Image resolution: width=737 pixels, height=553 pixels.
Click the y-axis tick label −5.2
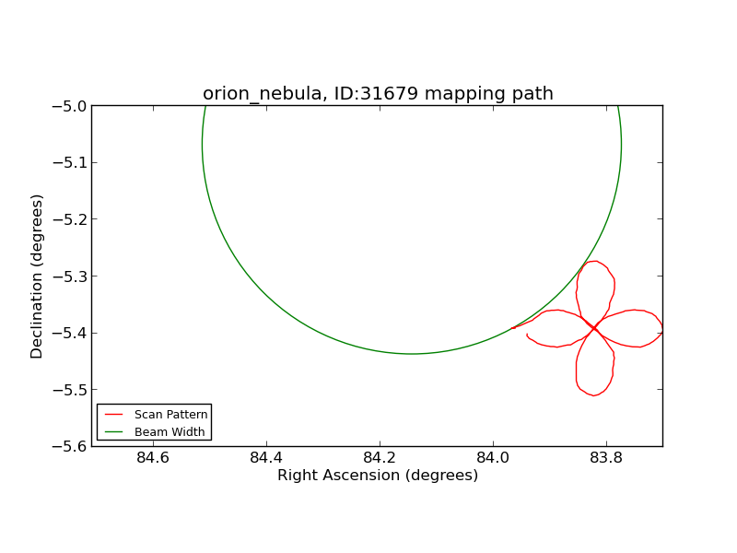[69, 219]
